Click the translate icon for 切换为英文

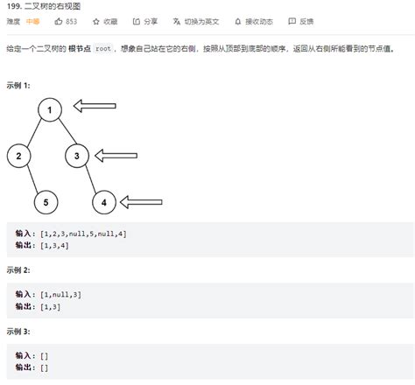[176, 21]
